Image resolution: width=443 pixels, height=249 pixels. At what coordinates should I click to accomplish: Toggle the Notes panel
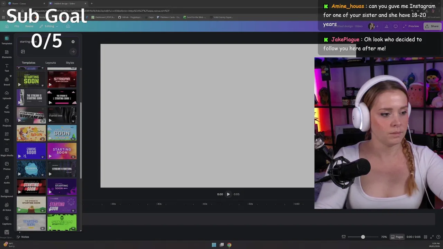pos(23,237)
